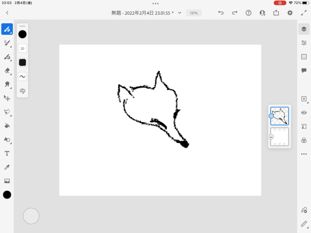Select the Paint Bucket fill tool
This screenshot has height=233, width=311.
tap(7, 126)
